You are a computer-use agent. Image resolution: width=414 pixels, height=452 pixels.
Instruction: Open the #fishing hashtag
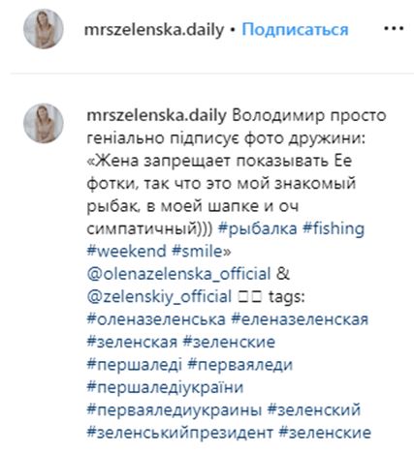point(334,228)
